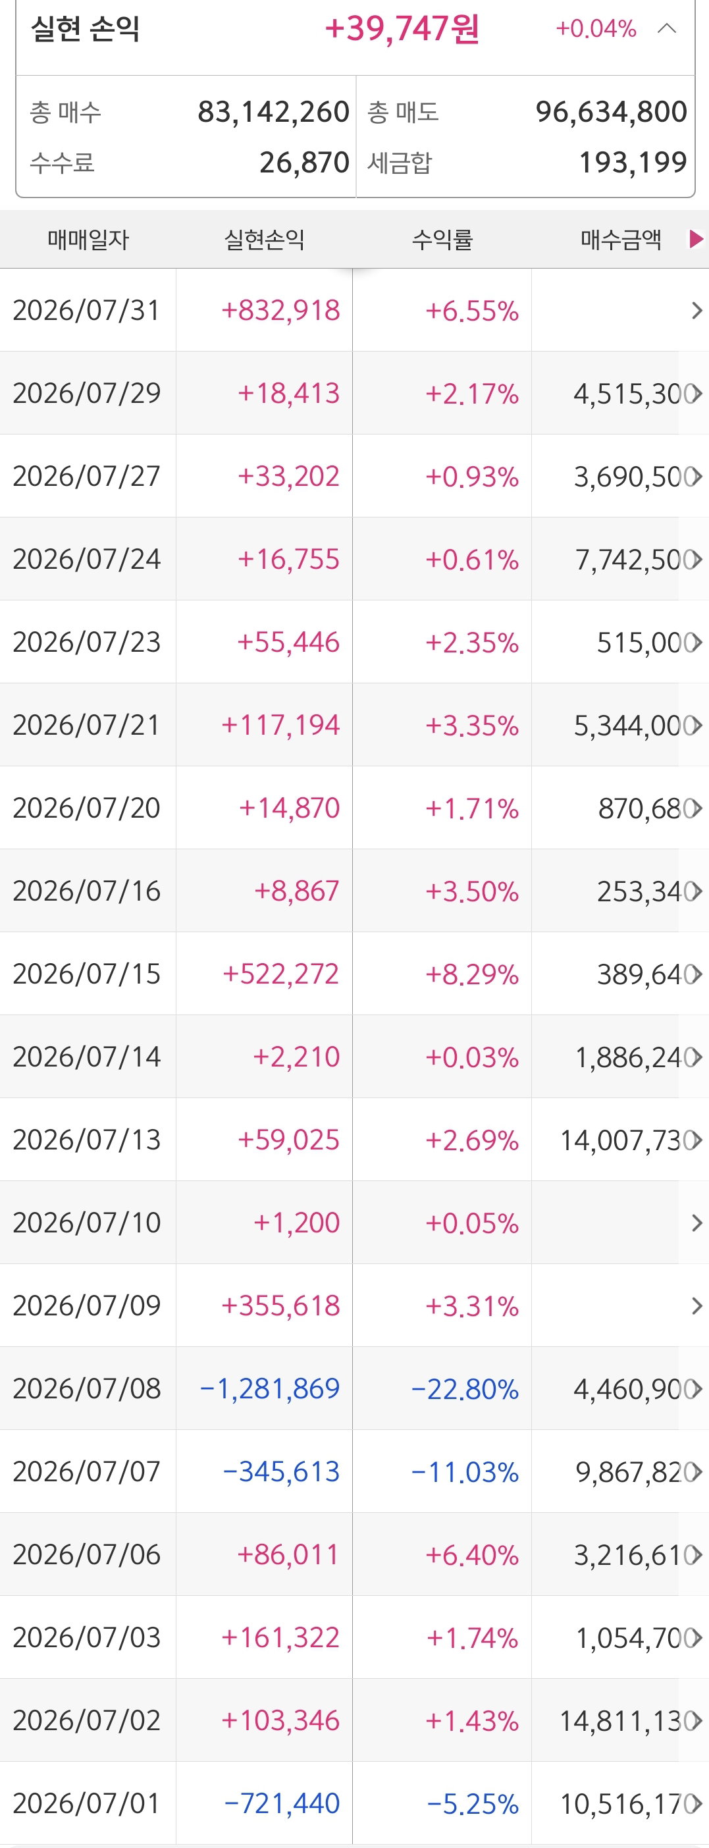709x1848 pixels.
Task: Open details chevron for 2026/07/31
Action: pos(695,311)
